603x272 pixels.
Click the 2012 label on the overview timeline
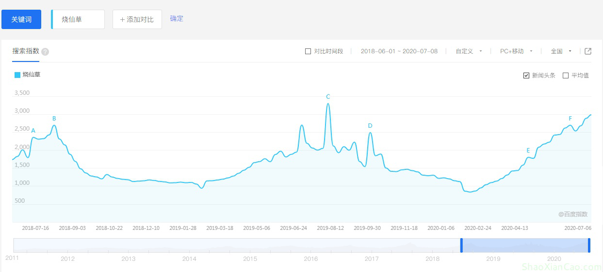click(x=67, y=259)
